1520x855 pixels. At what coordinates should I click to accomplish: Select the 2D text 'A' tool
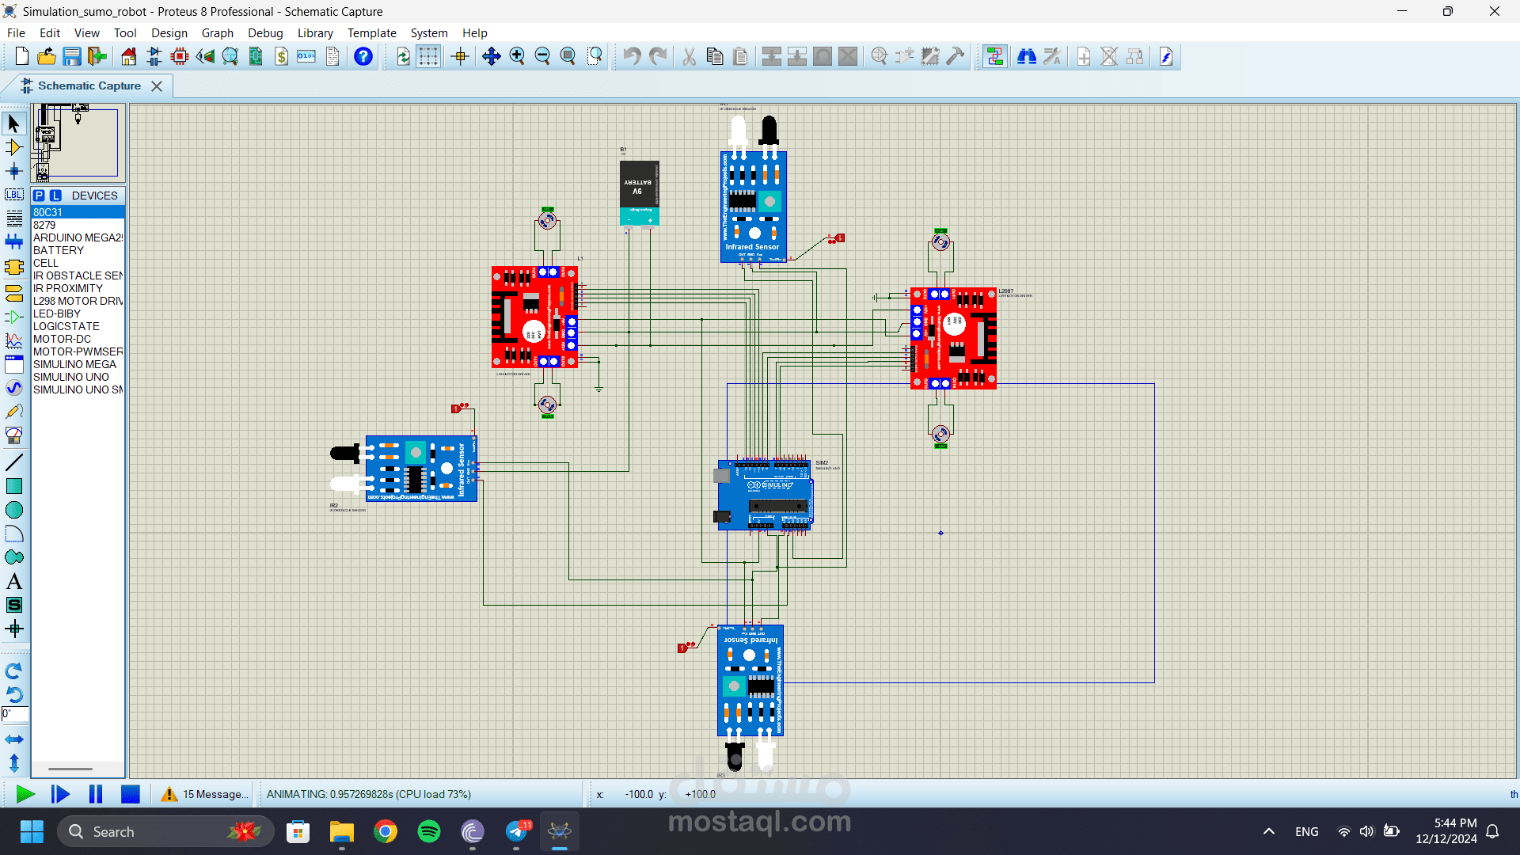click(14, 581)
